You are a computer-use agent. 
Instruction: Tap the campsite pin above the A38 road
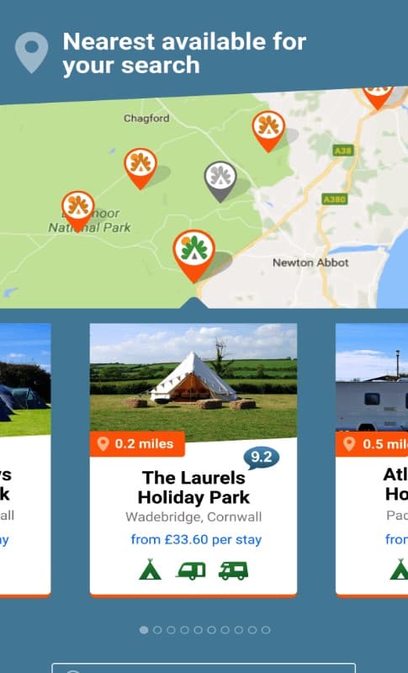point(268,130)
